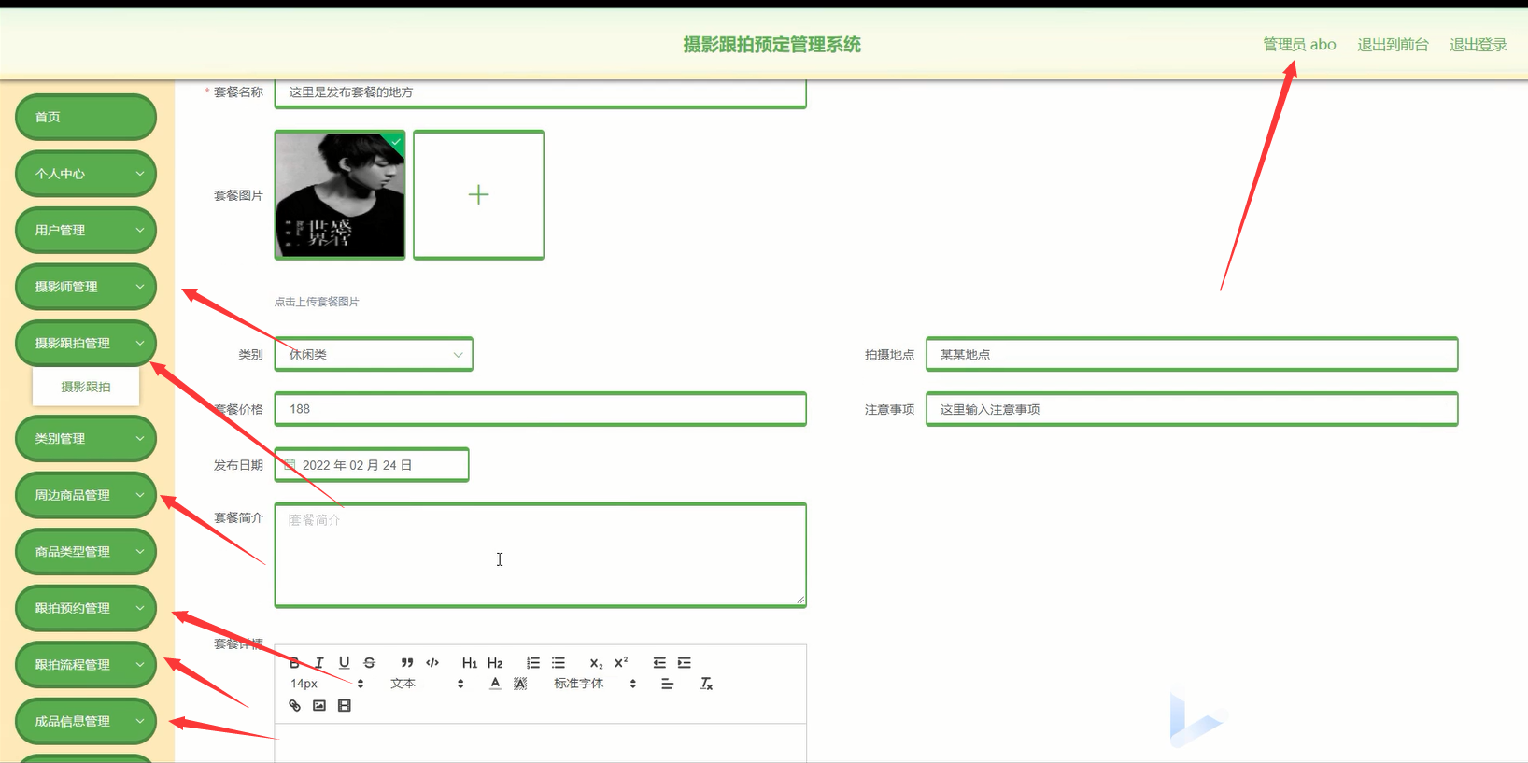The width and height of the screenshot is (1528, 763).
Task: Click the calendar icon in the date field
Action: (290, 465)
